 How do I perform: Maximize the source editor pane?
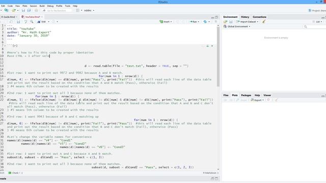(216, 17)
